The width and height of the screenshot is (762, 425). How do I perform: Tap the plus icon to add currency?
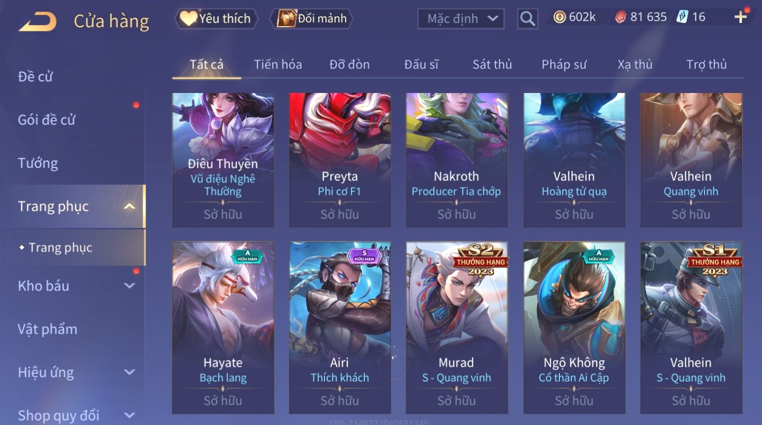click(x=740, y=17)
